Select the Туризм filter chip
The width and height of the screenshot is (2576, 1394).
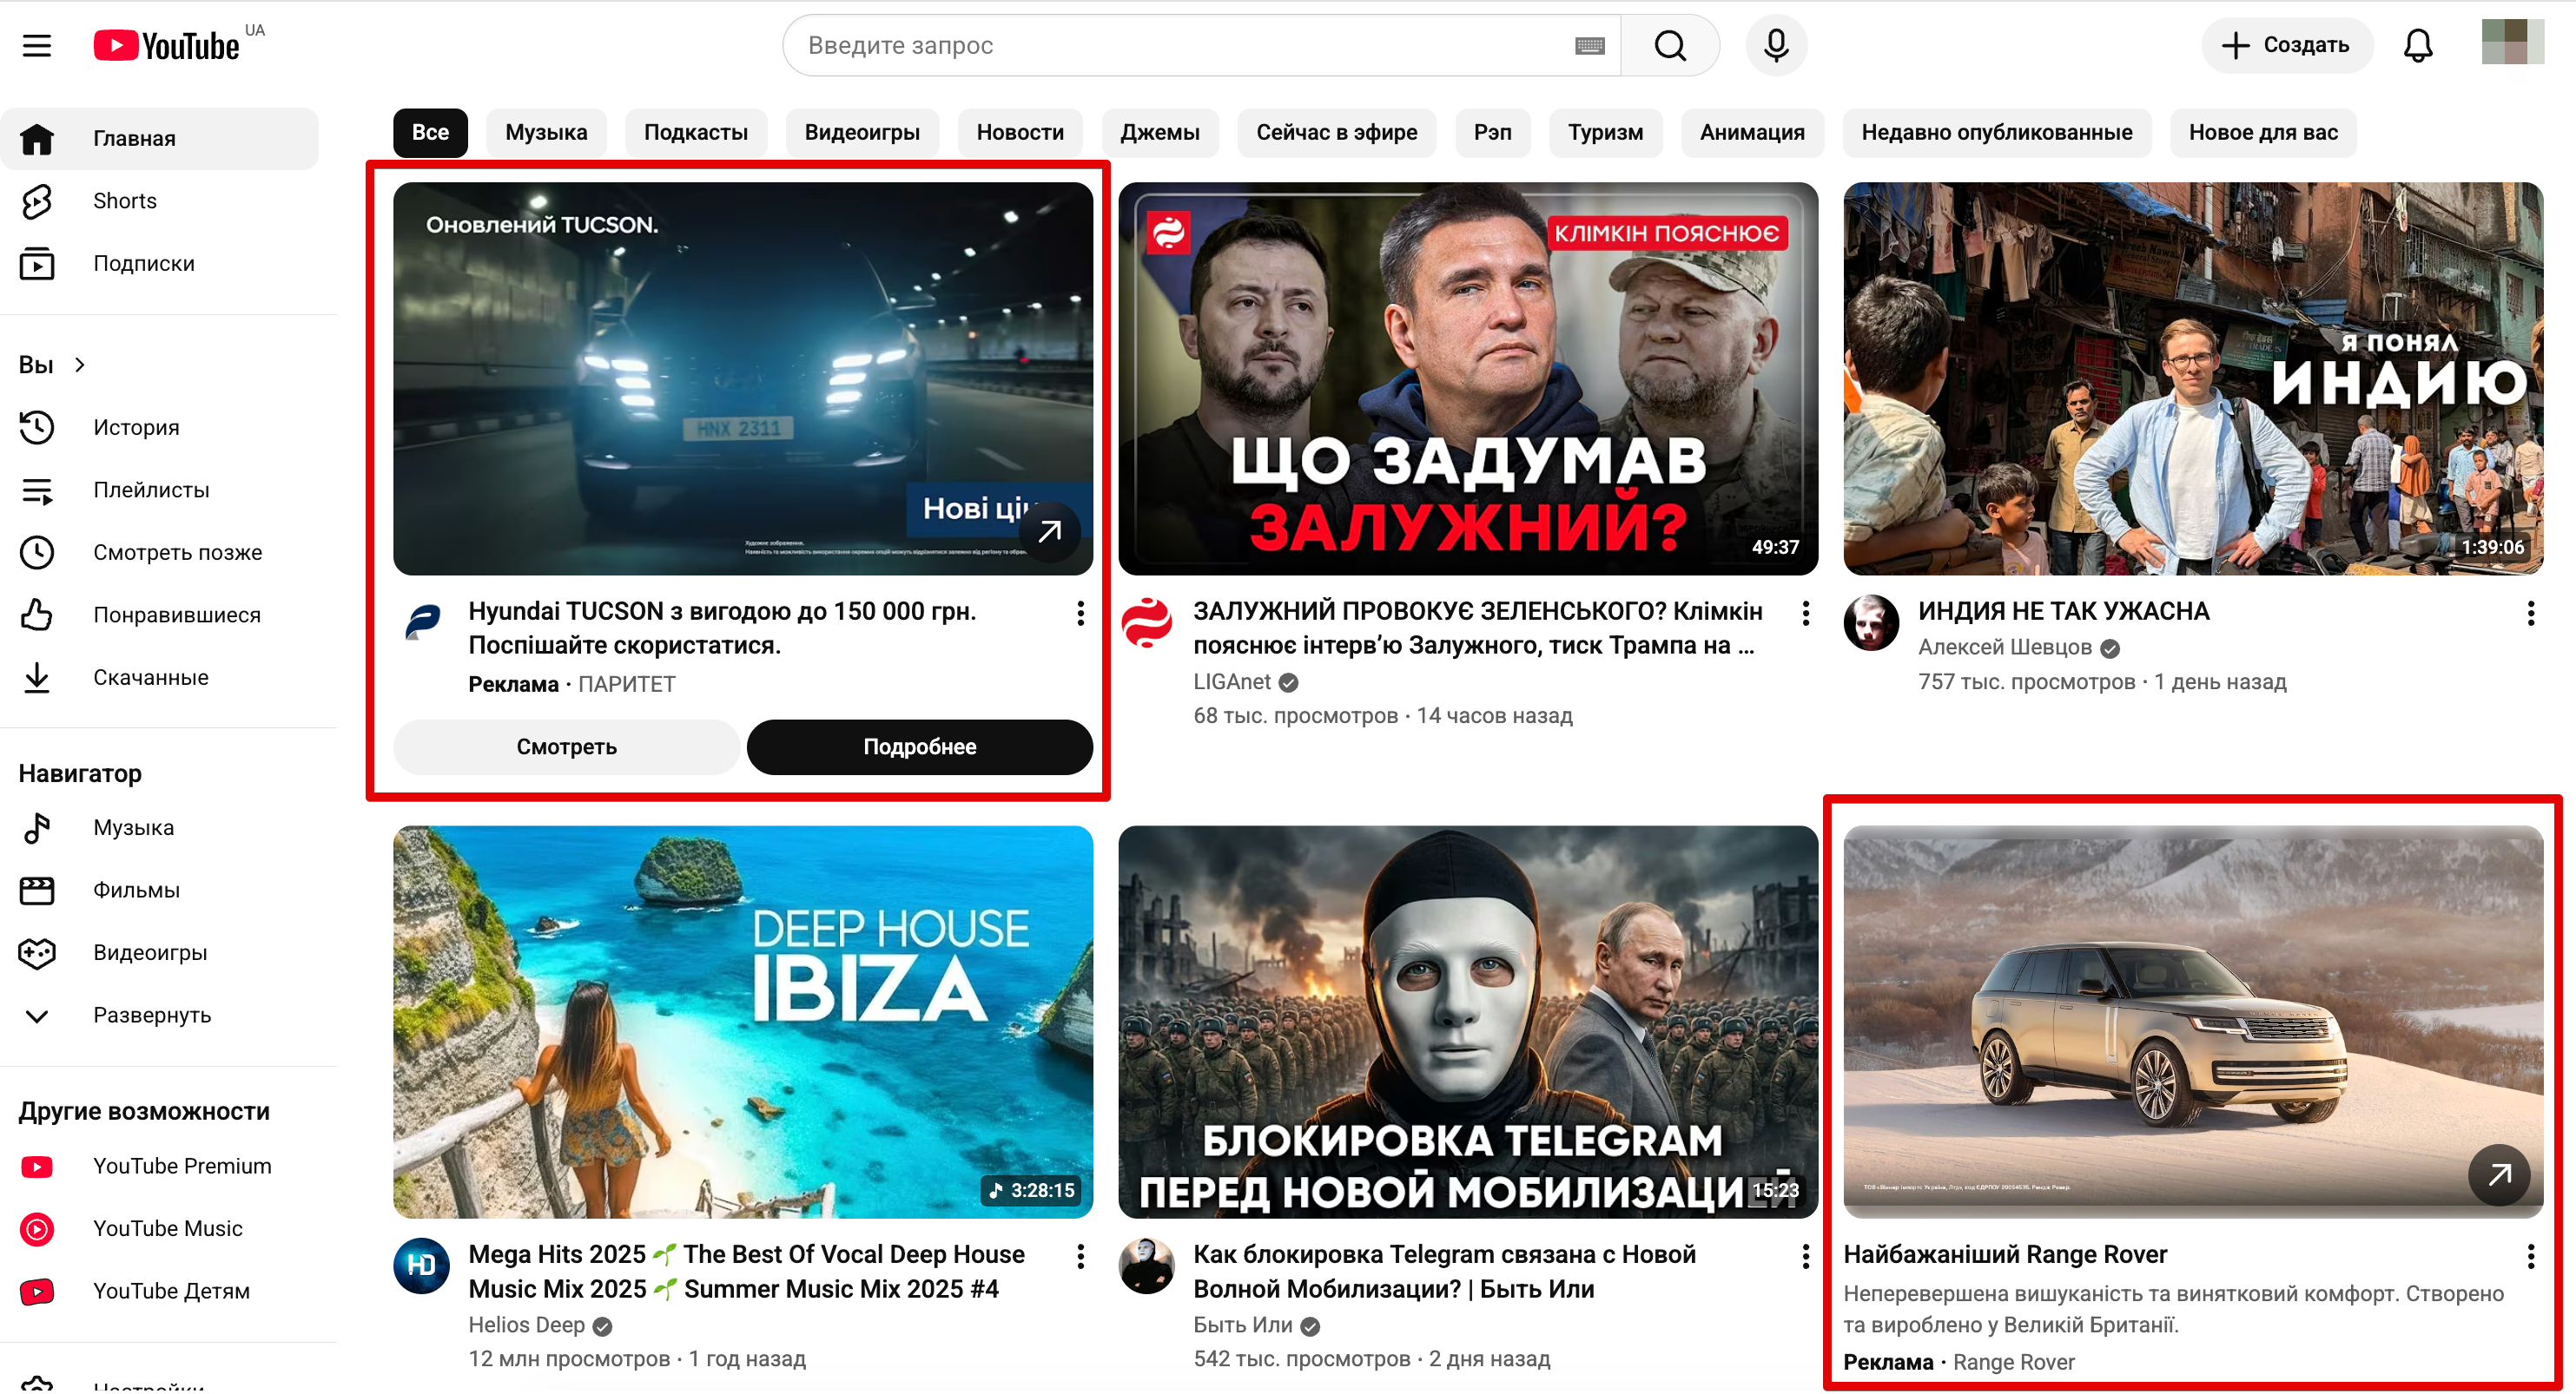point(1605,133)
